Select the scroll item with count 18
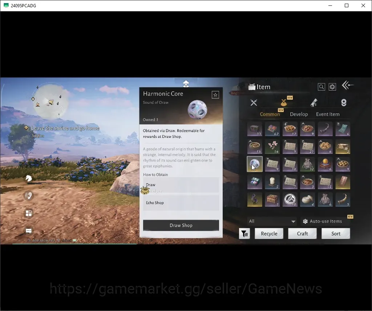 [290, 164]
